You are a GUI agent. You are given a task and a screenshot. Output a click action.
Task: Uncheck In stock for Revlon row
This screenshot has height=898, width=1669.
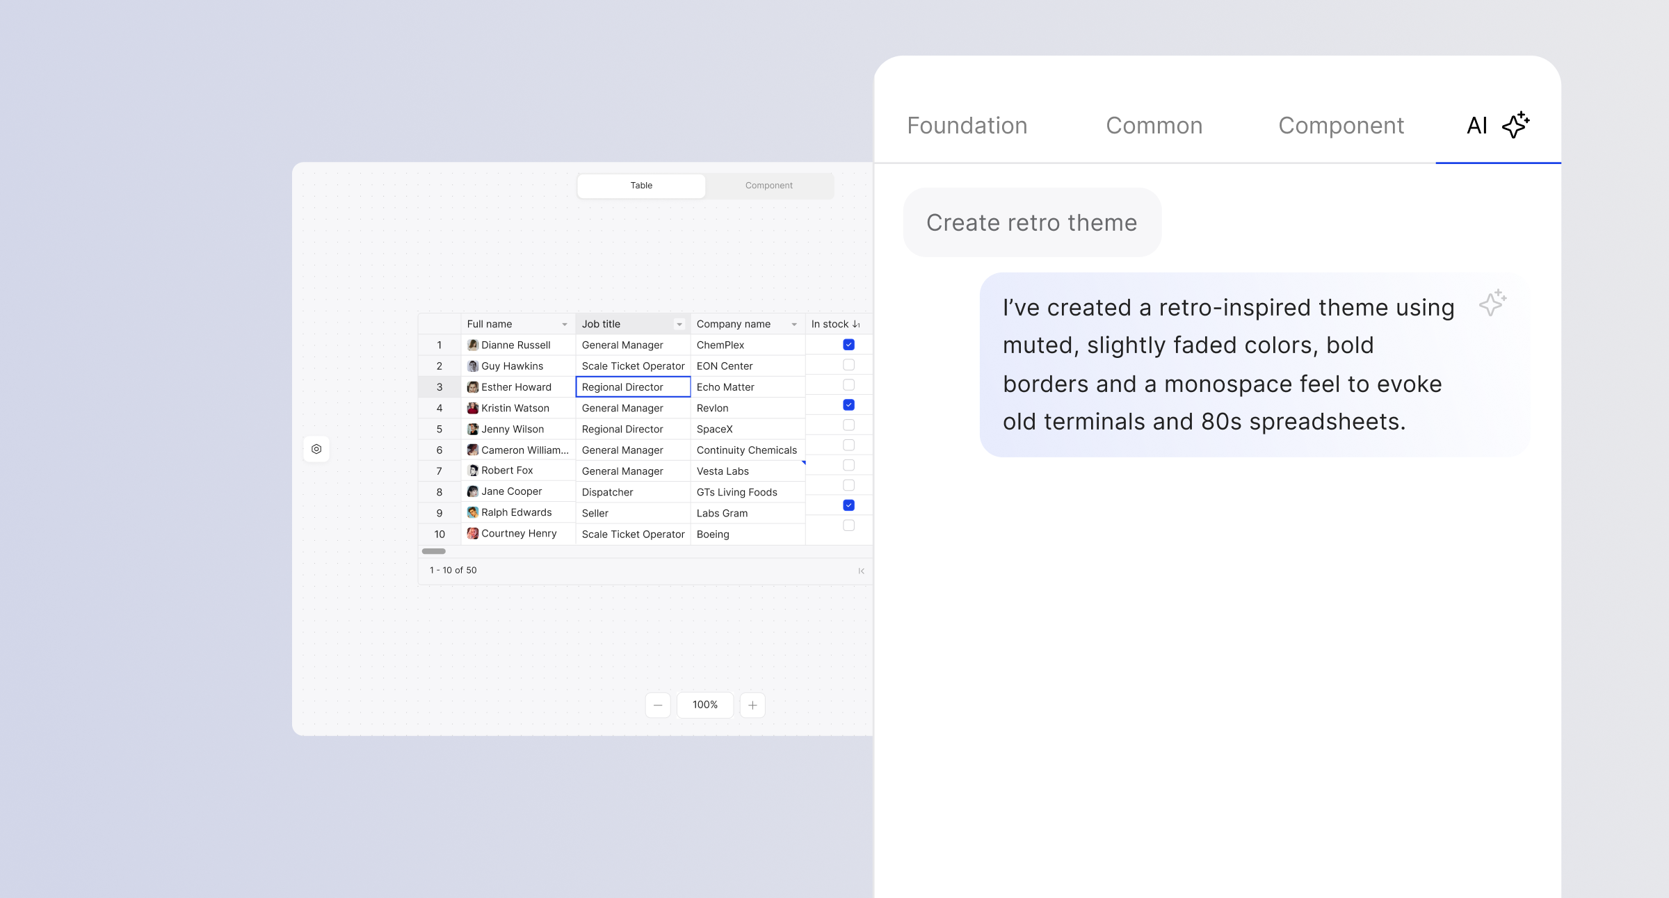(848, 405)
